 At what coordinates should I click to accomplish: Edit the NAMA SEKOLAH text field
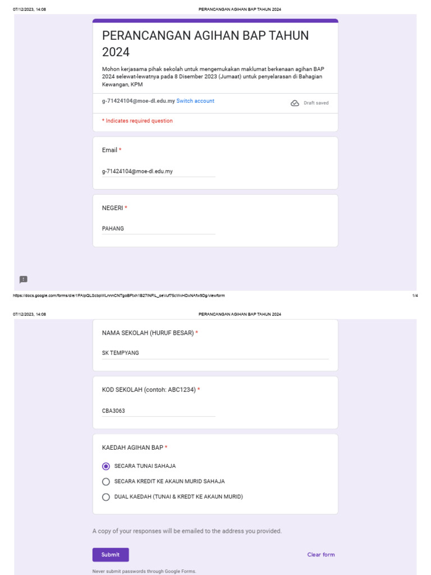215,353
